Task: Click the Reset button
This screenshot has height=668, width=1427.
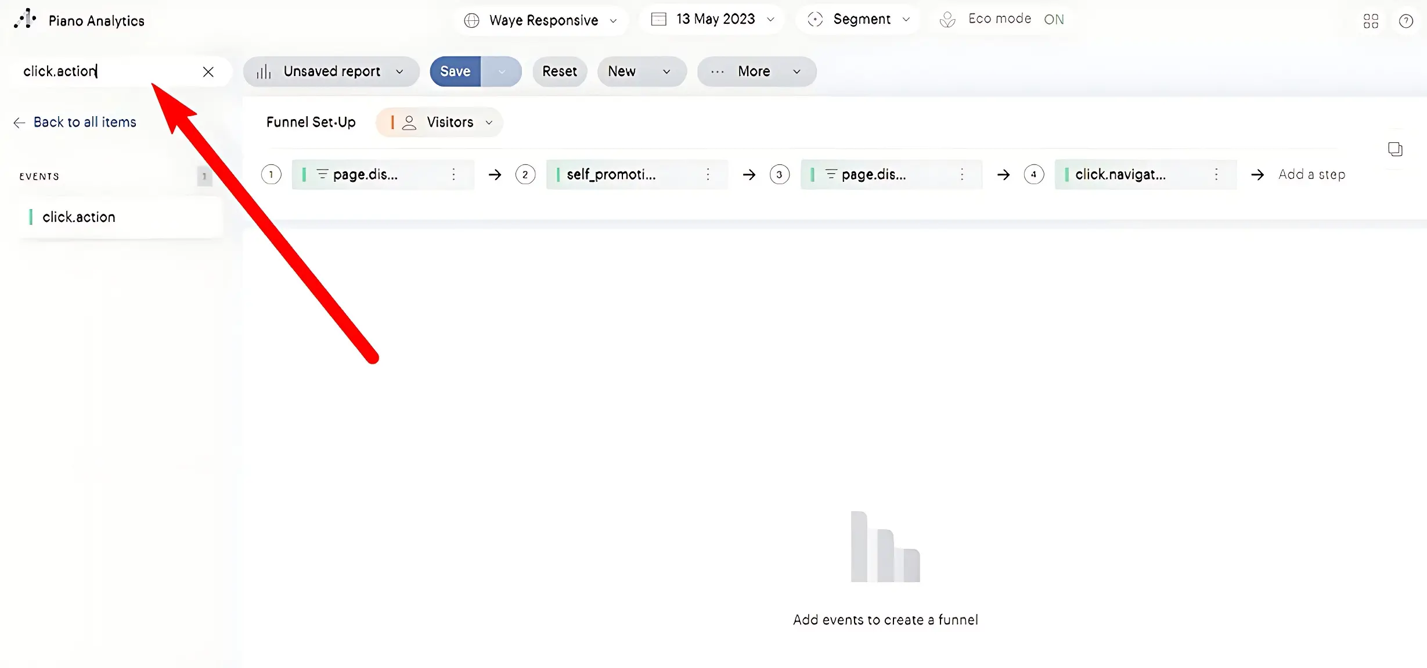Action: [x=559, y=71]
